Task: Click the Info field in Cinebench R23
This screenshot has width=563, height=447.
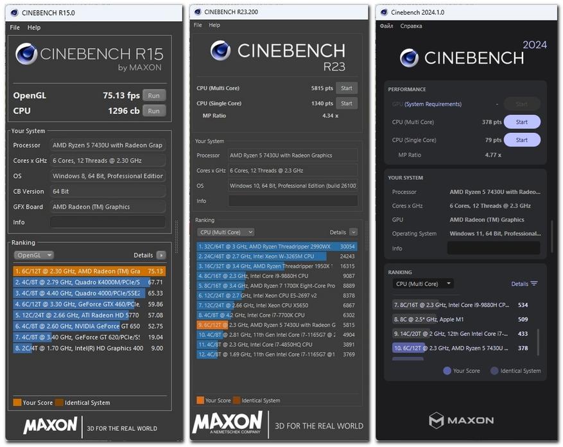Action: 293,201
